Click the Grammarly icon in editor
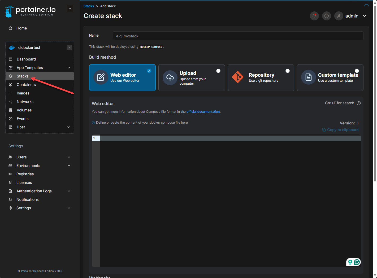 [357, 262]
